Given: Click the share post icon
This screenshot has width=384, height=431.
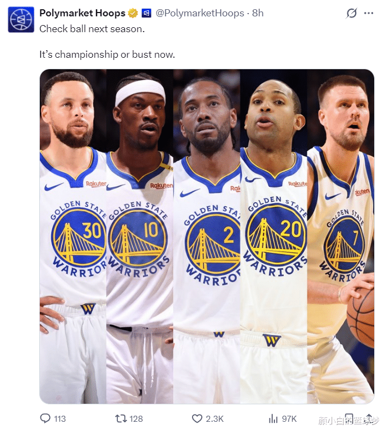Looking at the screenshot, I should pyautogui.click(x=369, y=418).
